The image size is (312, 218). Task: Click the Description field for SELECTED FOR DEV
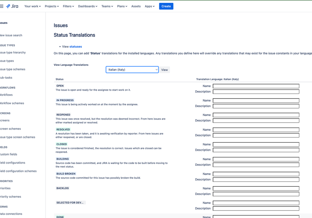256,208
